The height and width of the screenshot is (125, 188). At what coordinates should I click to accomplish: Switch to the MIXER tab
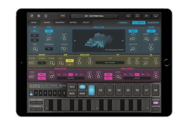pyautogui.click(x=34, y=22)
